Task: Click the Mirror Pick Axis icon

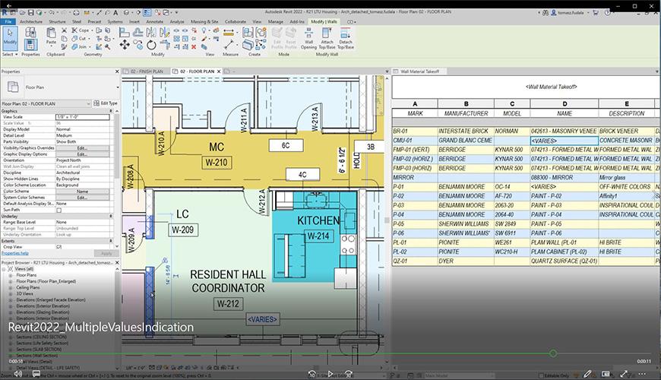Action: 151,32
